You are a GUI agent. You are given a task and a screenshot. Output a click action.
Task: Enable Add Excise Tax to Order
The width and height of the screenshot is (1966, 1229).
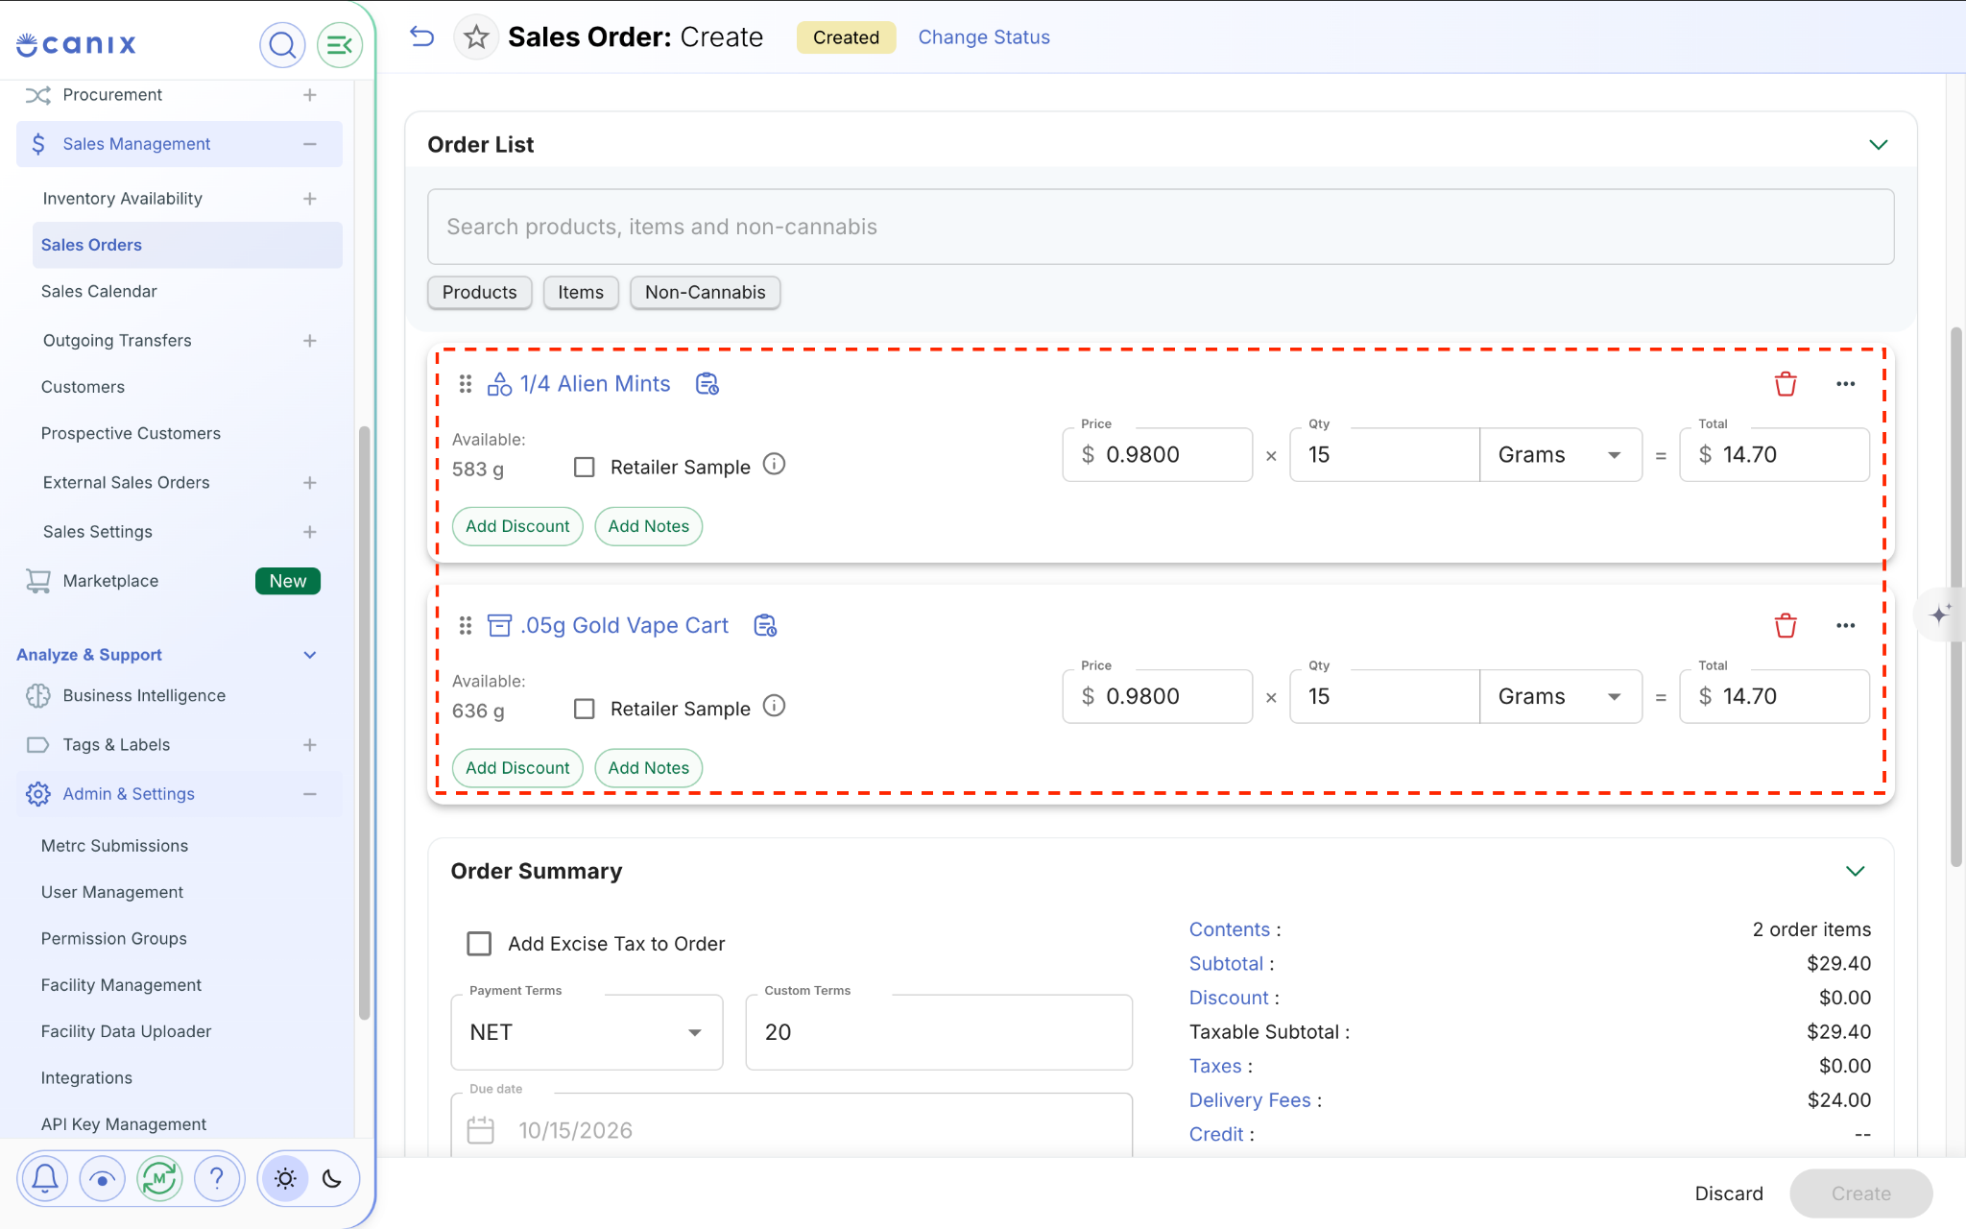pyautogui.click(x=479, y=944)
